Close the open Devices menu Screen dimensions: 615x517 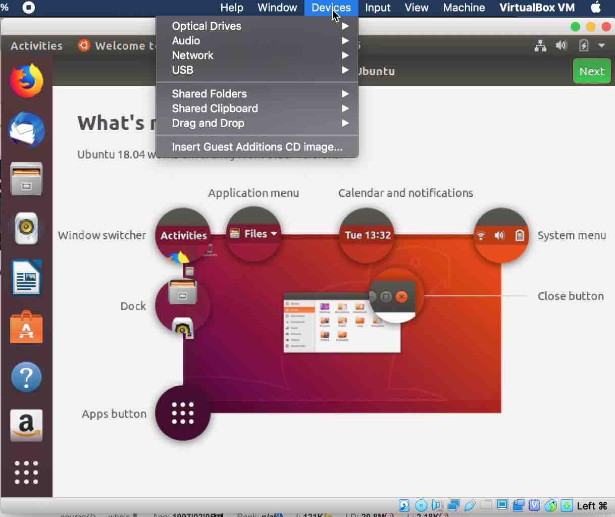(331, 8)
